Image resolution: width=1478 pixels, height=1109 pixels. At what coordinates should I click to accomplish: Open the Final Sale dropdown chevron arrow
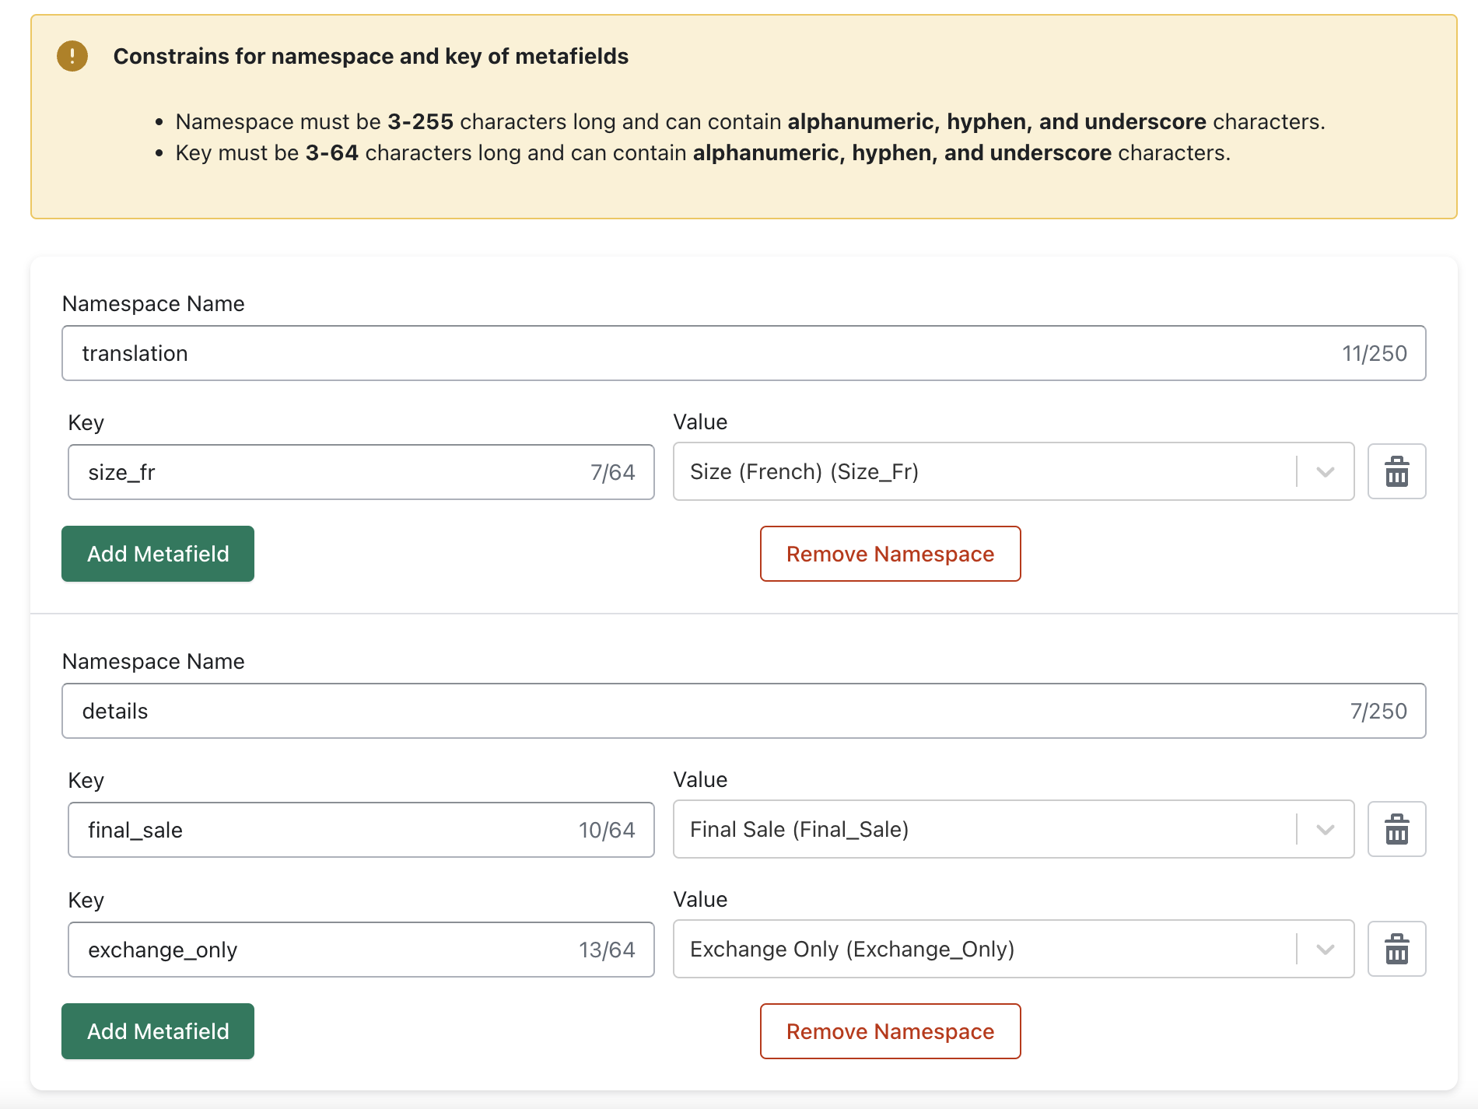pos(1325,829)
